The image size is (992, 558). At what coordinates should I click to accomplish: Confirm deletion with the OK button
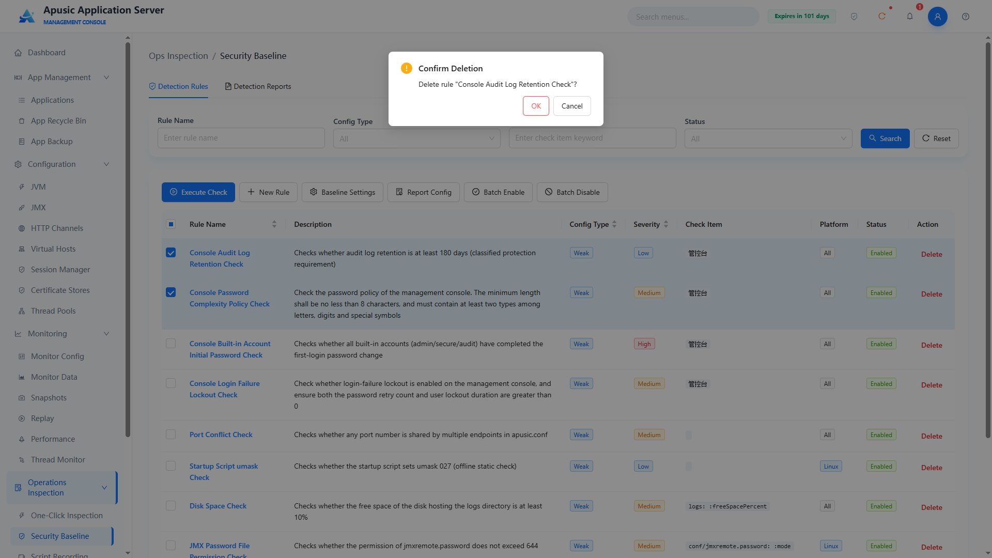536,106
